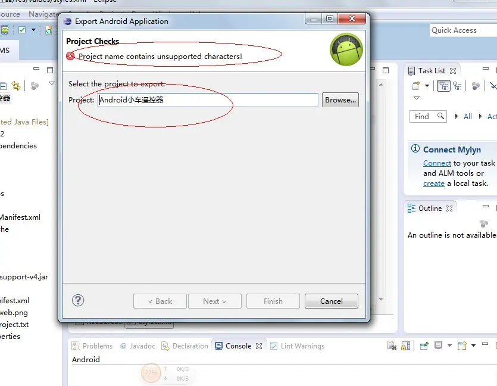
Task: Click the help question mark icon
Action: tap(78, 300)
